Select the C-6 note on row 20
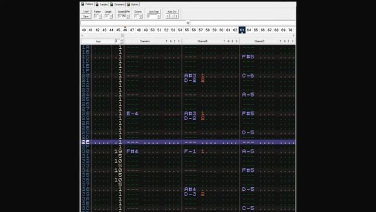 click(248, 76)
